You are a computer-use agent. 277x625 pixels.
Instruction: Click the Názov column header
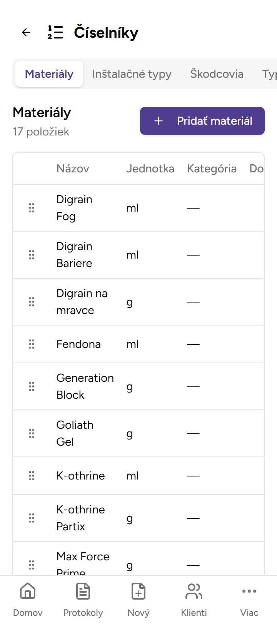pos(73,169)
